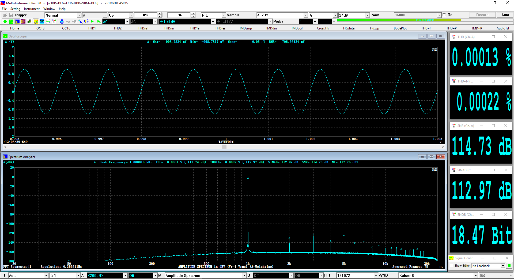This screenshot has width=514, height=279.
Task: Open the Window menu
Action: (x=49, y=9)
